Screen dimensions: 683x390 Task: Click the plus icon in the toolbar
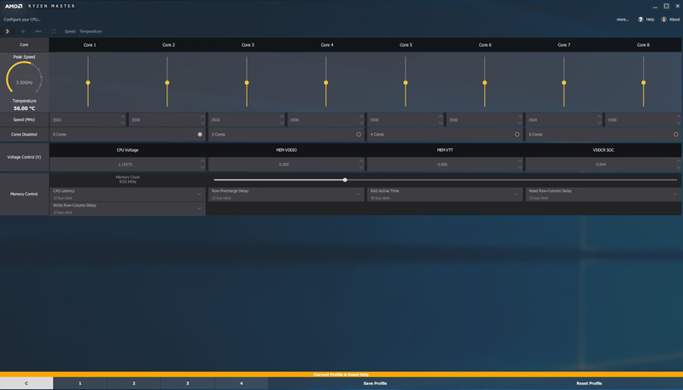click(x=23, y=32)
